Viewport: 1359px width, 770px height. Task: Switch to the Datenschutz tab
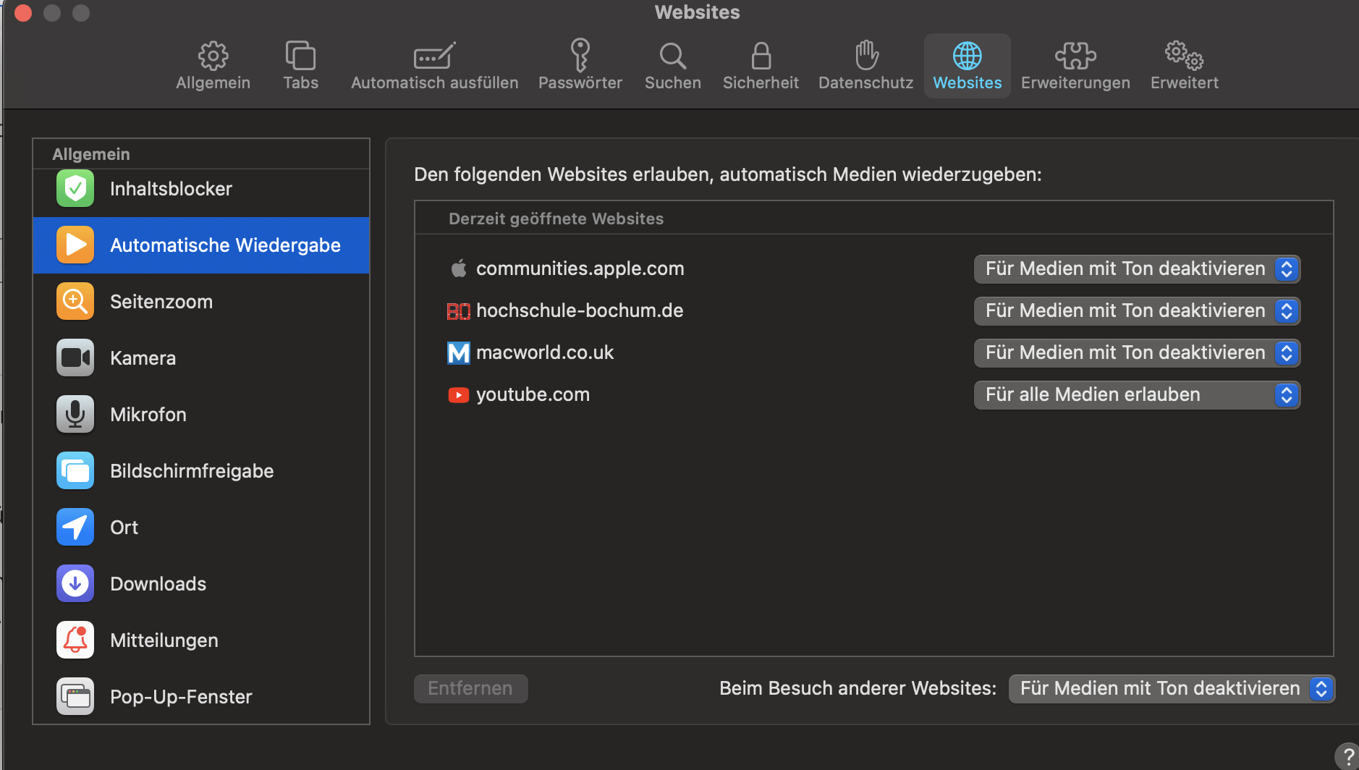tap(865, 65)
